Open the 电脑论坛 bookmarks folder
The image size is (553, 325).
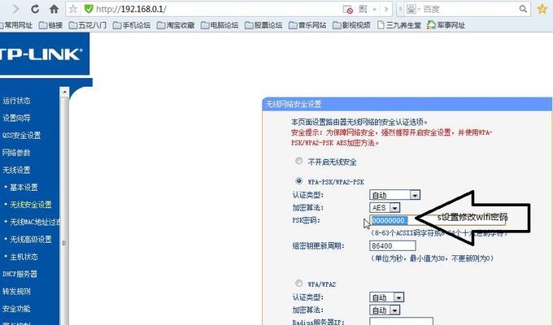click(220, 25)
